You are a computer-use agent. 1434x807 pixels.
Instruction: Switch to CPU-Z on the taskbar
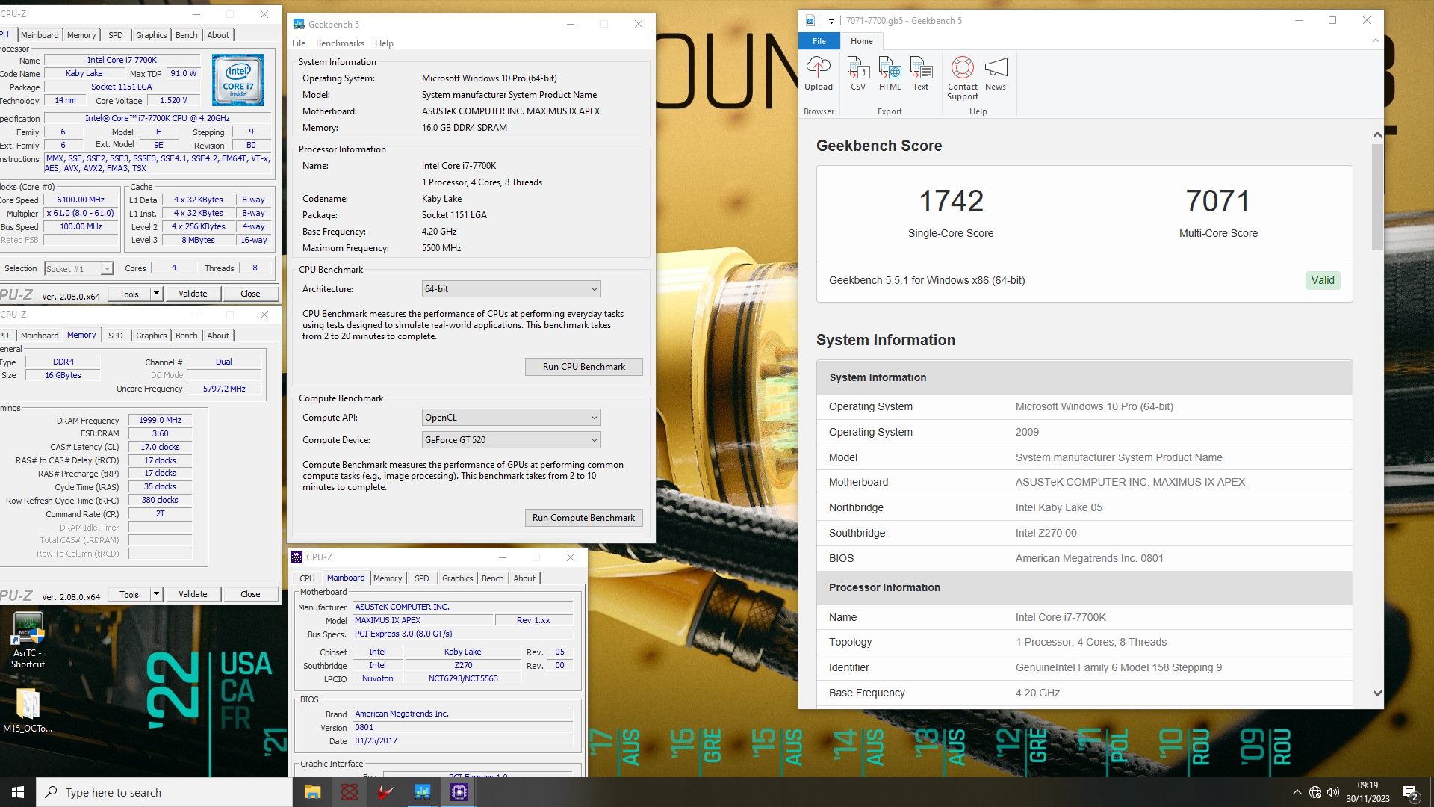coord(459,792)
